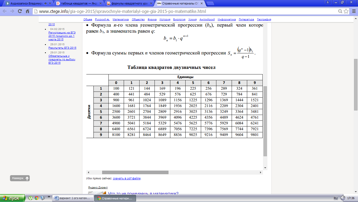The height and width of the screenshot is (202, 358).
Task: Open the Windows пуск start button
Action: point(13,198)
